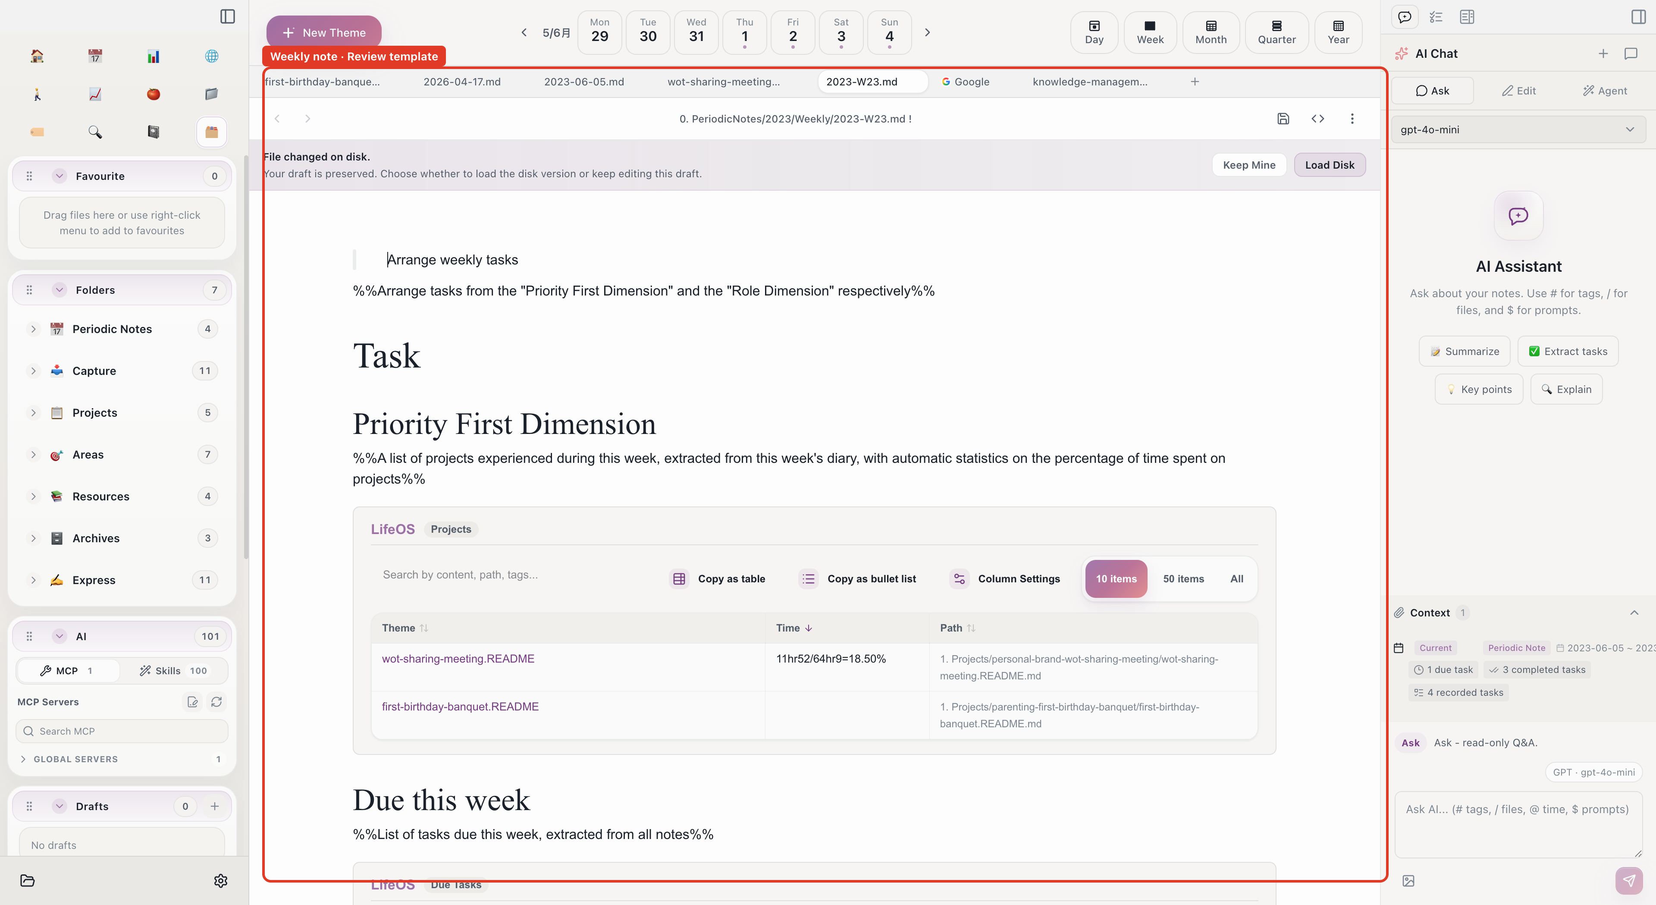Toggle the left sidebar panel icon
Viewport: 1656px width, 905px height.
(228, 16)
